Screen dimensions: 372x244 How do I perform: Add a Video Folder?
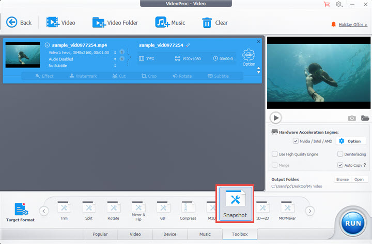pyautogui.click(x=115, y=23)
